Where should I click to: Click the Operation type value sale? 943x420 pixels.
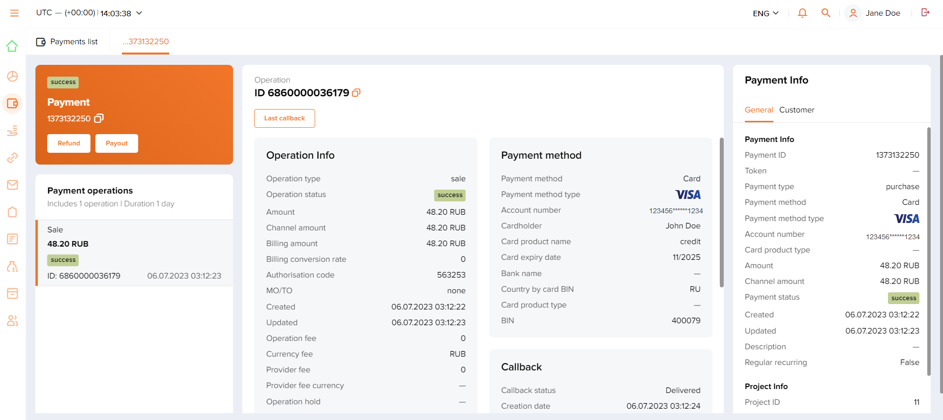click(x=458, y=179)
